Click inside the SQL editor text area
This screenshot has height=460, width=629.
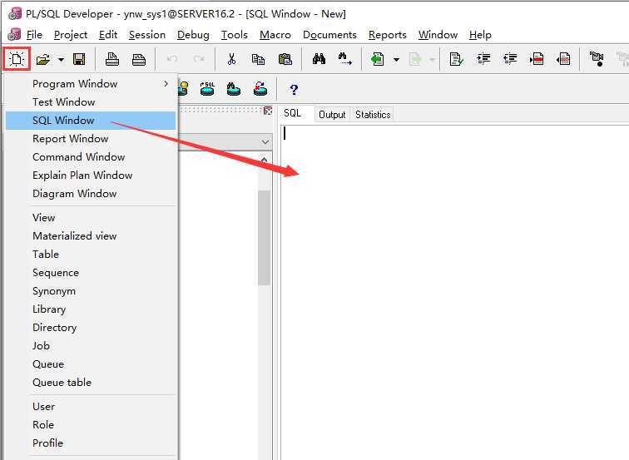(454, 292)
